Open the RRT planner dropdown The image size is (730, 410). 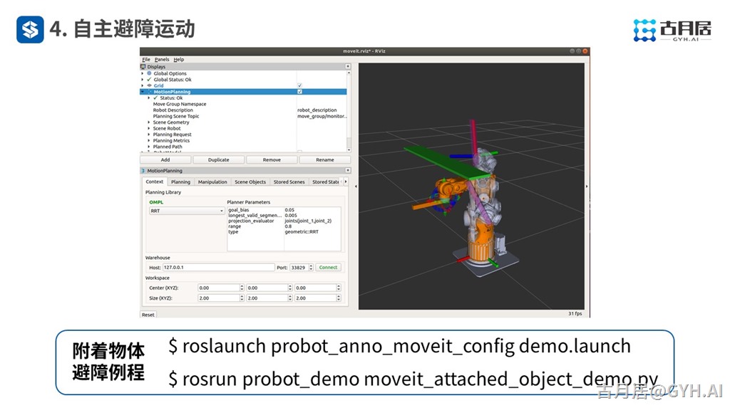[187, 211]
